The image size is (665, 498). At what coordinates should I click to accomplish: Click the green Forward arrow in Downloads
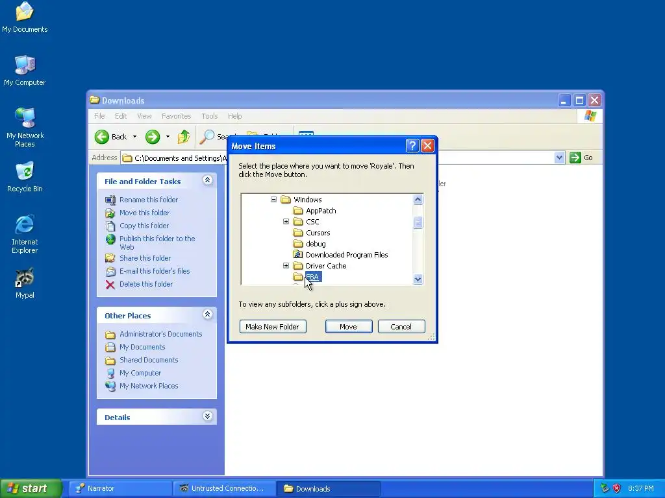coord(153,137)
